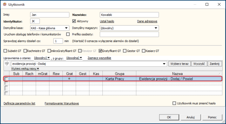Expand the Domyślny magazyn dropdown
This screenshot has width=226, height=124.
coord(156,28)
